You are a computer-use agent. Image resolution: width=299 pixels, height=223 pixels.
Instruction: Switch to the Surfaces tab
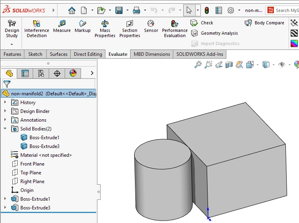pyautogui.click(x=59, y=54)
